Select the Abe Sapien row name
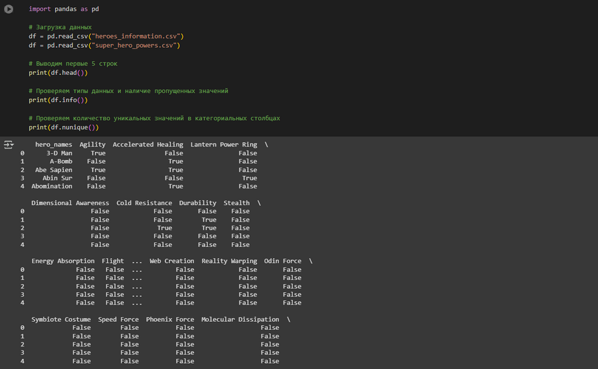Image resolution: width=598 pixels, height=369 pixels. coord(54,170)
